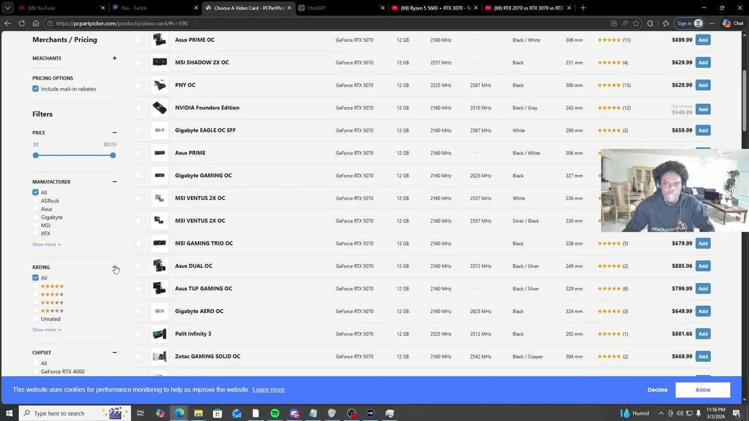The height and width of the screenshot is (421, 749).
Task: Open Spotify from the taskbar
Action: tap(275, 413)
